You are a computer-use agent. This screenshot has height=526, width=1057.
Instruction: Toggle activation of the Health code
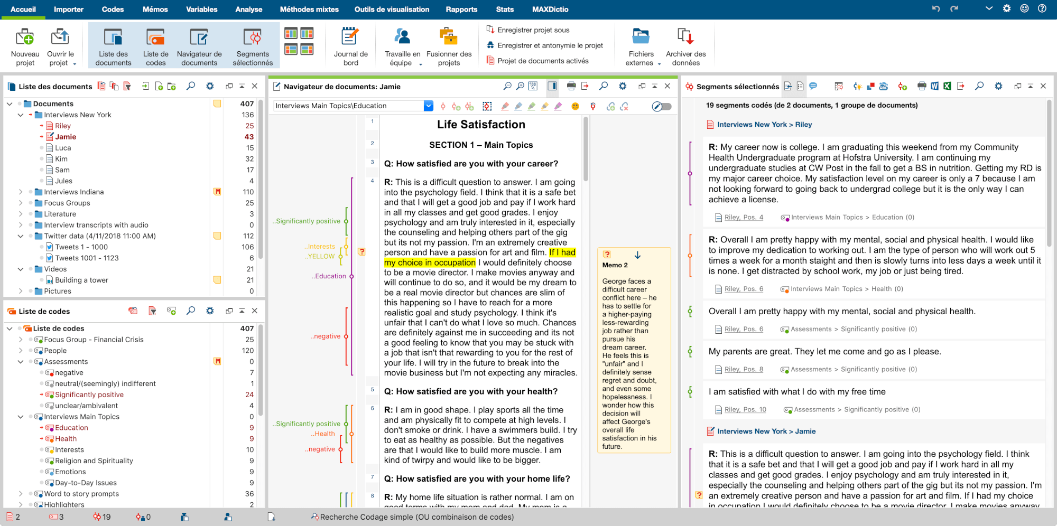click(42, 438)
